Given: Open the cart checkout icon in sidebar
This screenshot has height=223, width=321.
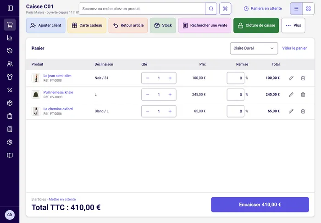Looking at the screenshot, I should (10, 25).
